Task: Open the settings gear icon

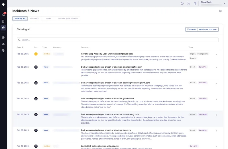Action: [x=195, y=3]
